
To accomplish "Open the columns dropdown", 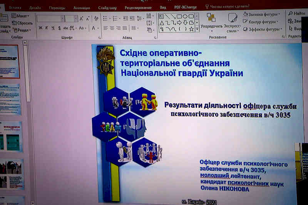I will [x=134, y=28].
